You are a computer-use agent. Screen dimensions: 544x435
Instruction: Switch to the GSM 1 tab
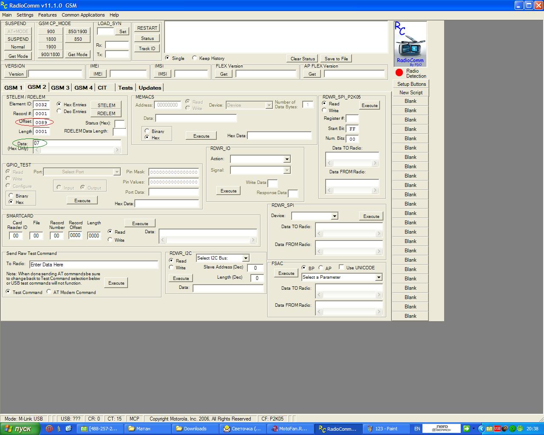(13, 88)
